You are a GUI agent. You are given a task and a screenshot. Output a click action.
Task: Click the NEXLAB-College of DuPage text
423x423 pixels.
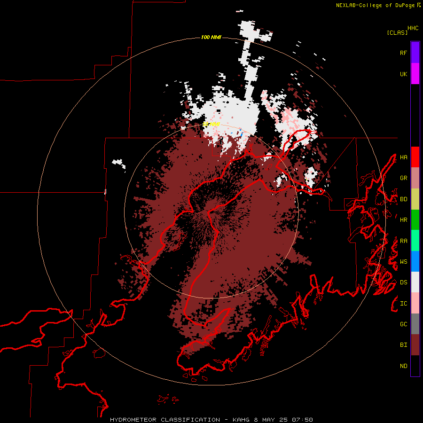point(375,5)
